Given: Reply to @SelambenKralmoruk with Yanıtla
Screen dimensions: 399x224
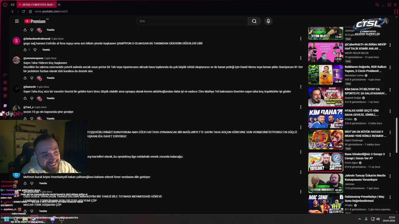Looking at the screenshot, I should (x=46, y=50).
